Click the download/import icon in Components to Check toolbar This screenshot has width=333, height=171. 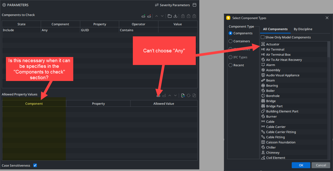coord(175,16)
